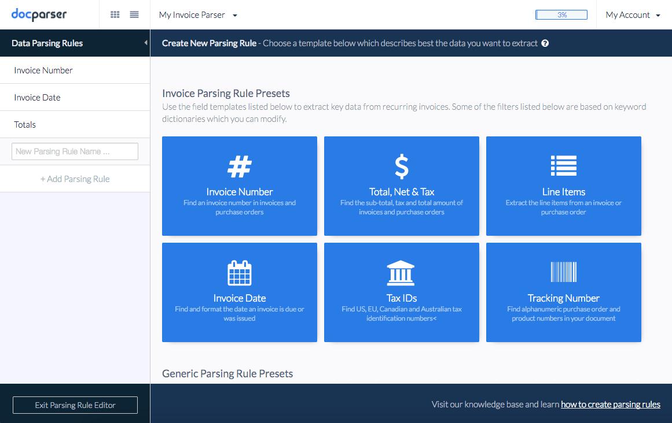Open the My Invoice Parser dropdown
The width and height of the screenshot is (672, 423).
point(198,15)
